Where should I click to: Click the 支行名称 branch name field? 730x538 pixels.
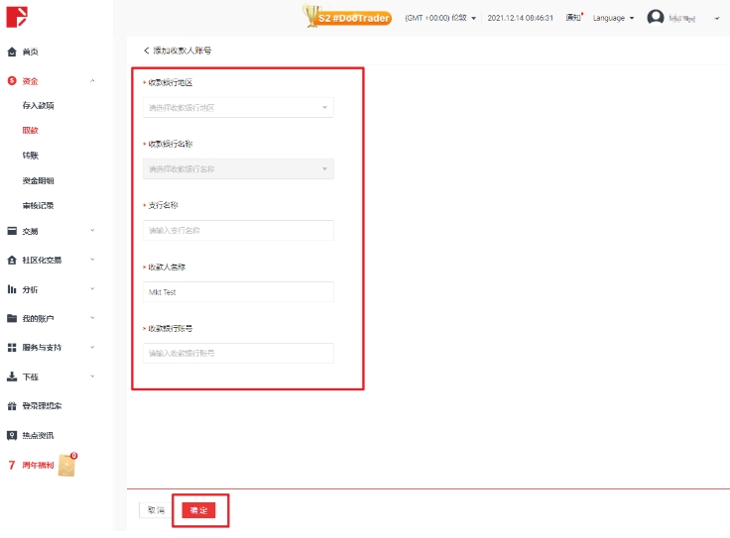(x=238, y=230)
